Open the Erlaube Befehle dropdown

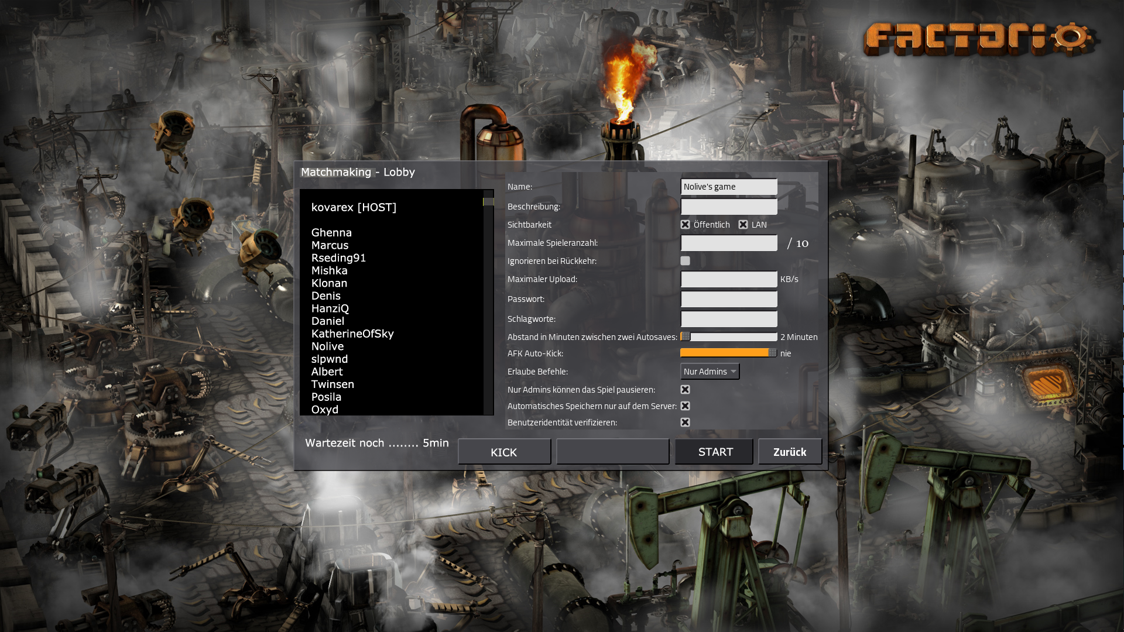click(710, 372)
